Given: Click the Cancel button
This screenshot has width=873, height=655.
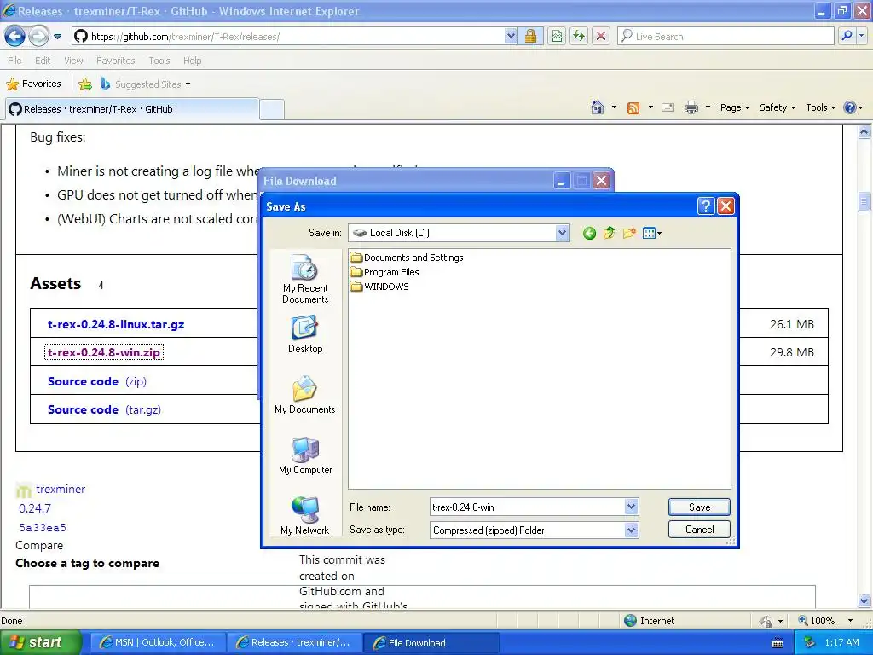Looking at the screenshot, I should [699, 529].
